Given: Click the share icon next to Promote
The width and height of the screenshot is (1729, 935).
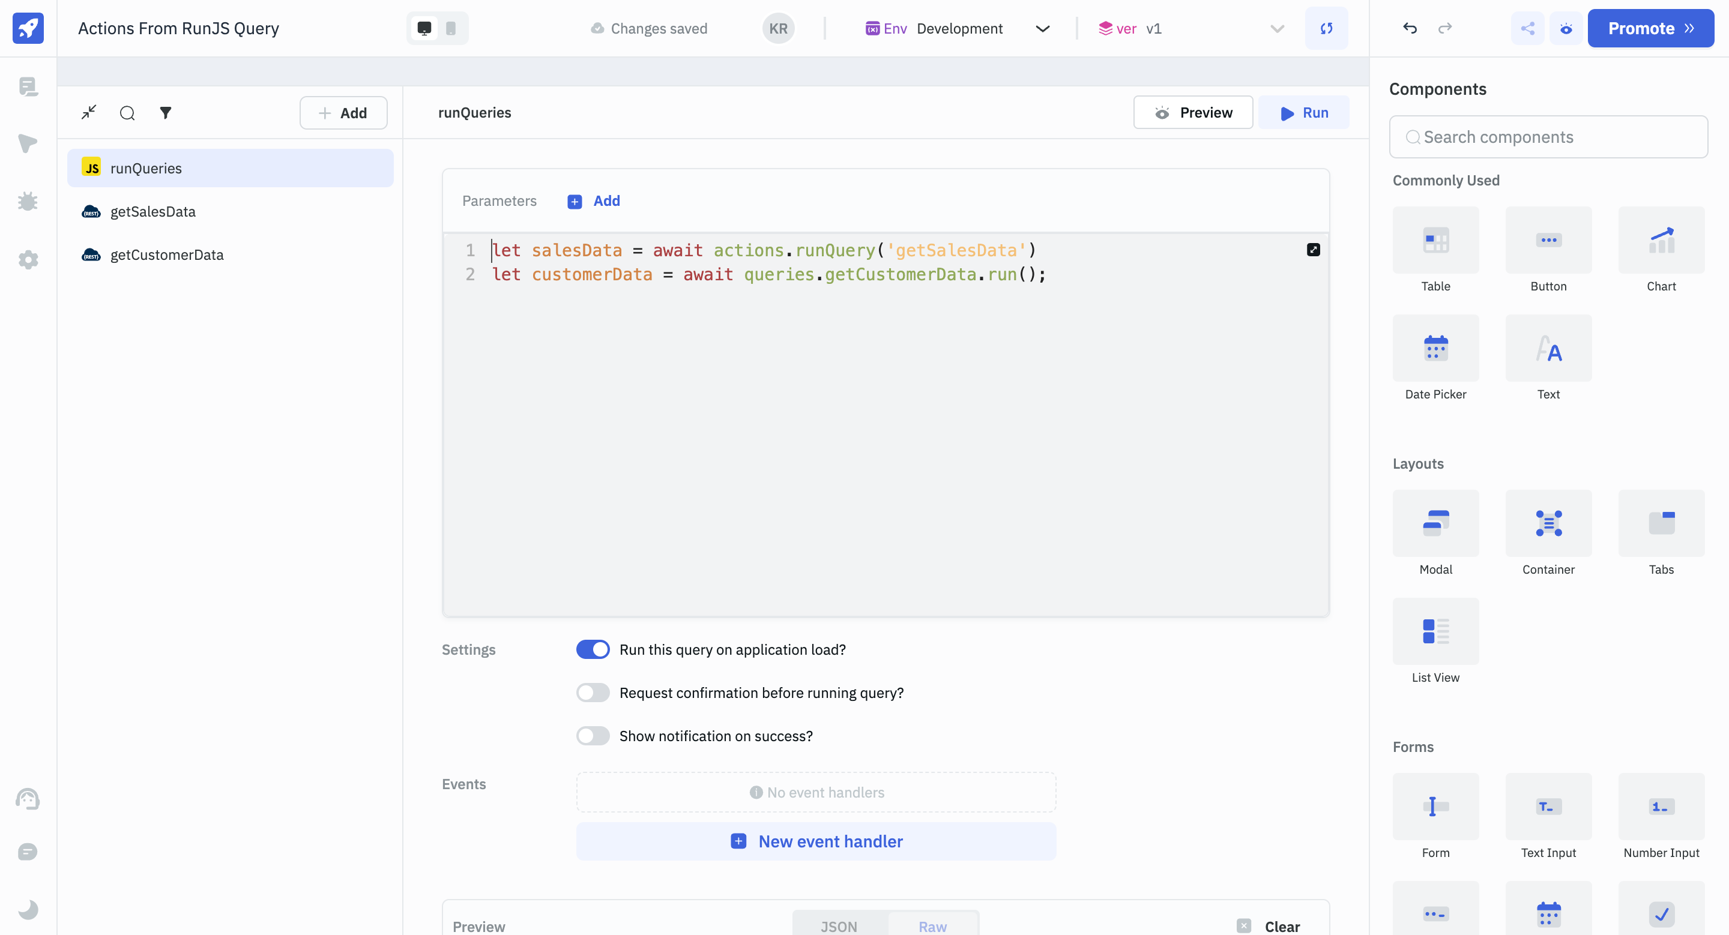Looking at the screenshot, I should [x=1527, y=28].
